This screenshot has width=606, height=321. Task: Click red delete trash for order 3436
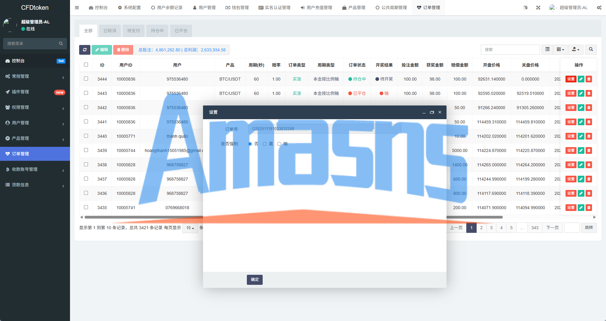[x=589, y=193]
